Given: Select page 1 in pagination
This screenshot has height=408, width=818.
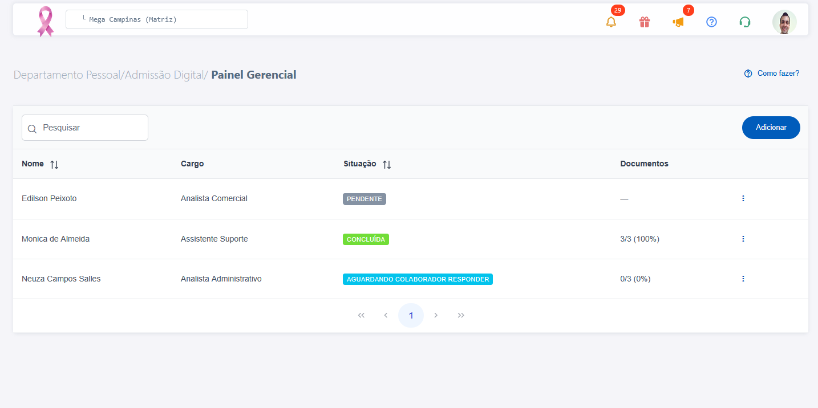Looking at the screenshot, I should point(411,315).
